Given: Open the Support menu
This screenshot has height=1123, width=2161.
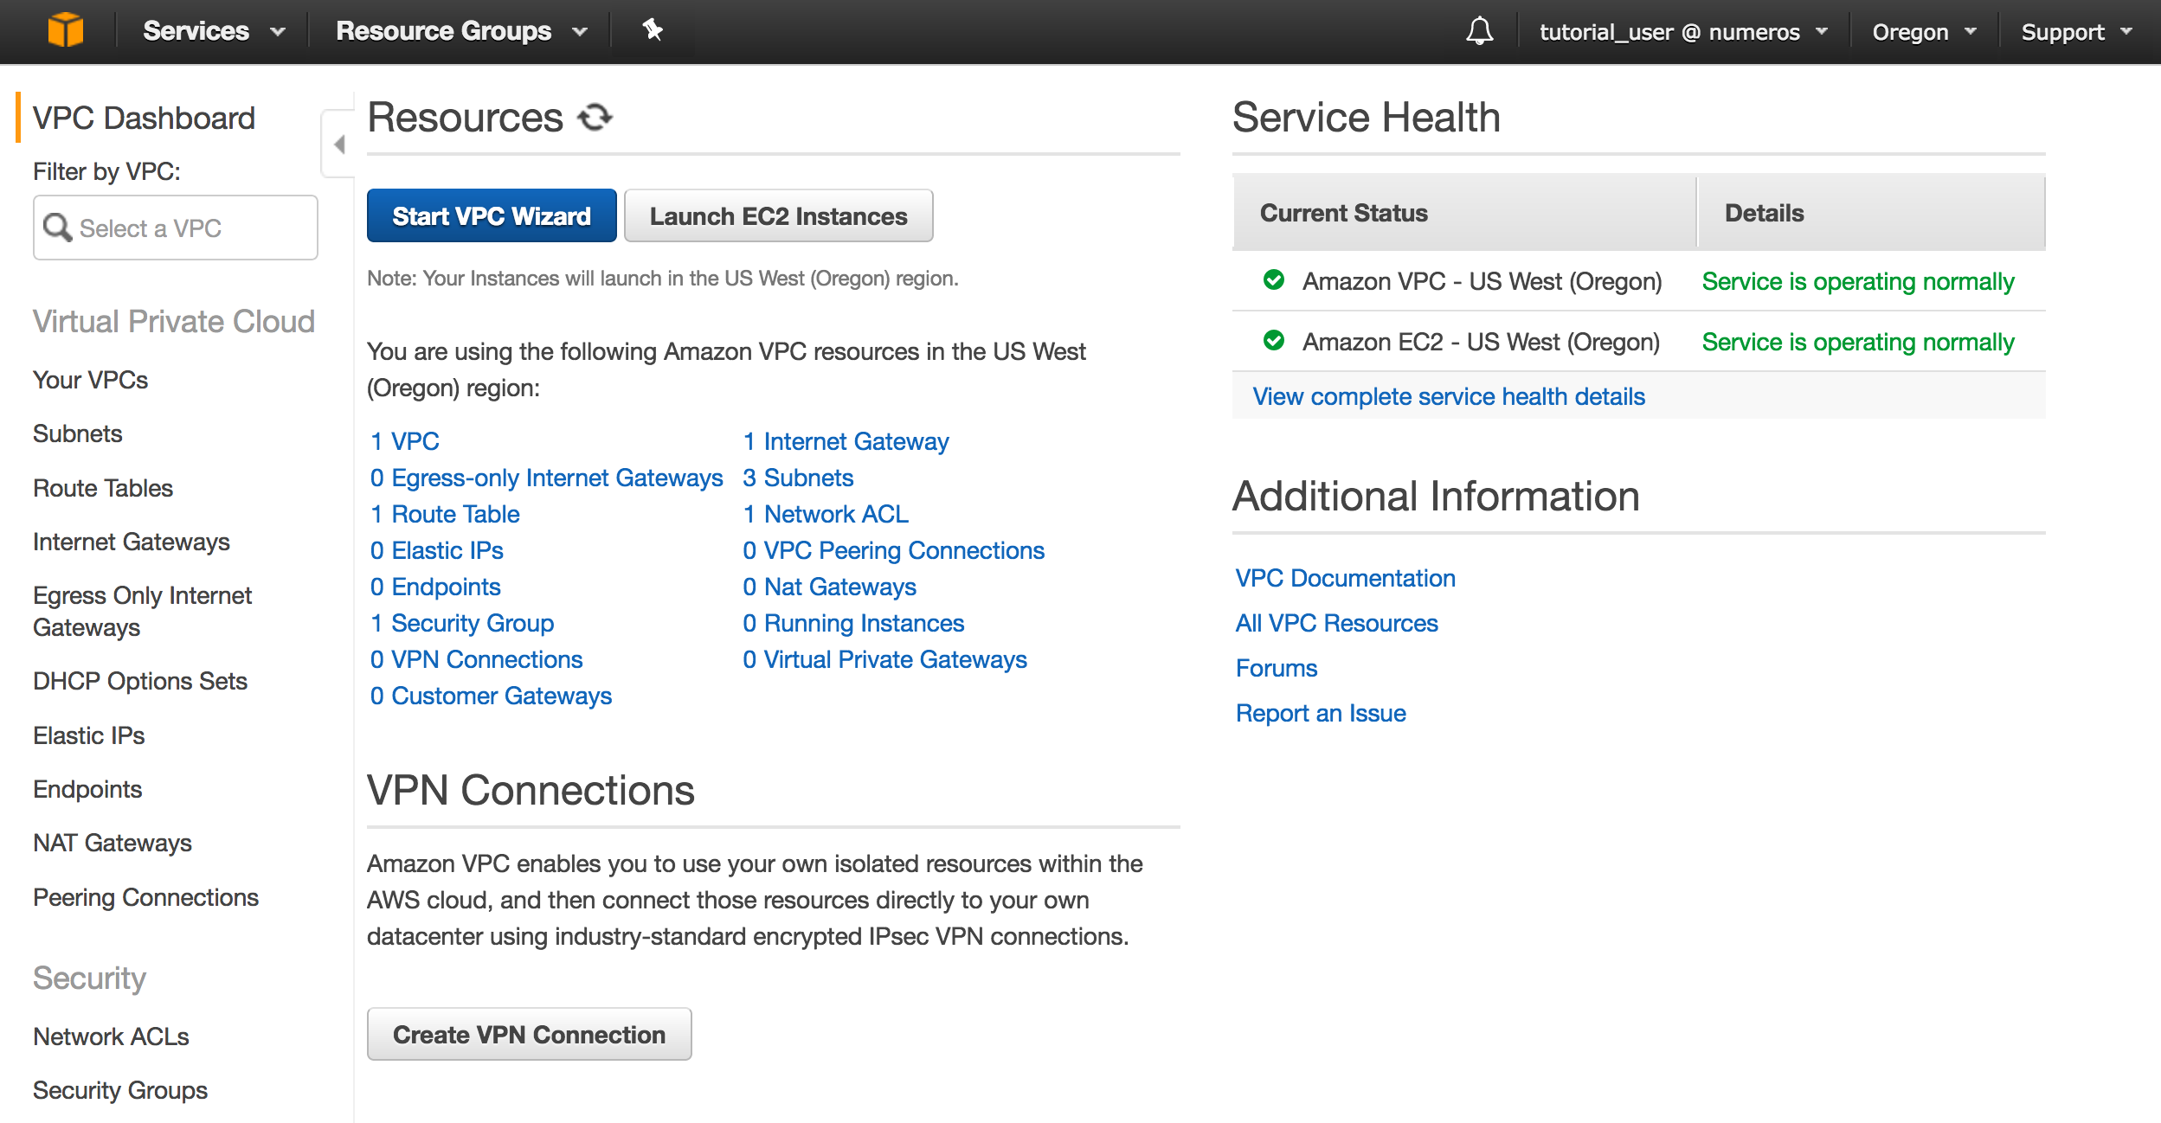Looking at the screenshot, I should click(x=2076, y=32).
